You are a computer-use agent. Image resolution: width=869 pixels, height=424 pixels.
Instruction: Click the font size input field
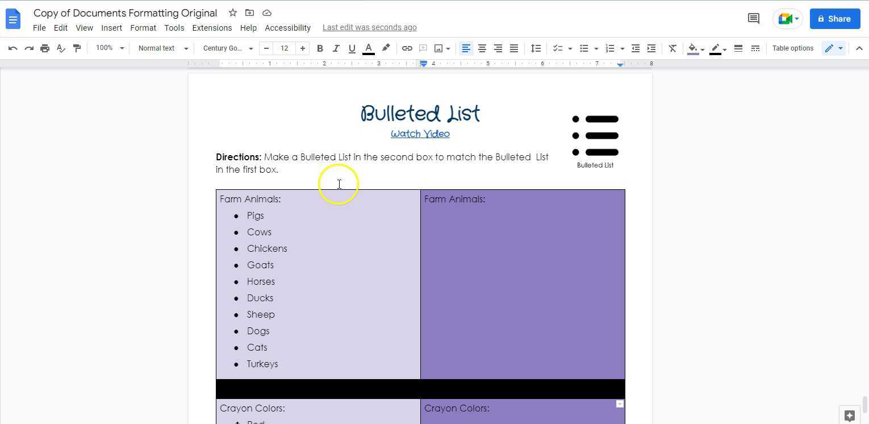click(284, 48)
